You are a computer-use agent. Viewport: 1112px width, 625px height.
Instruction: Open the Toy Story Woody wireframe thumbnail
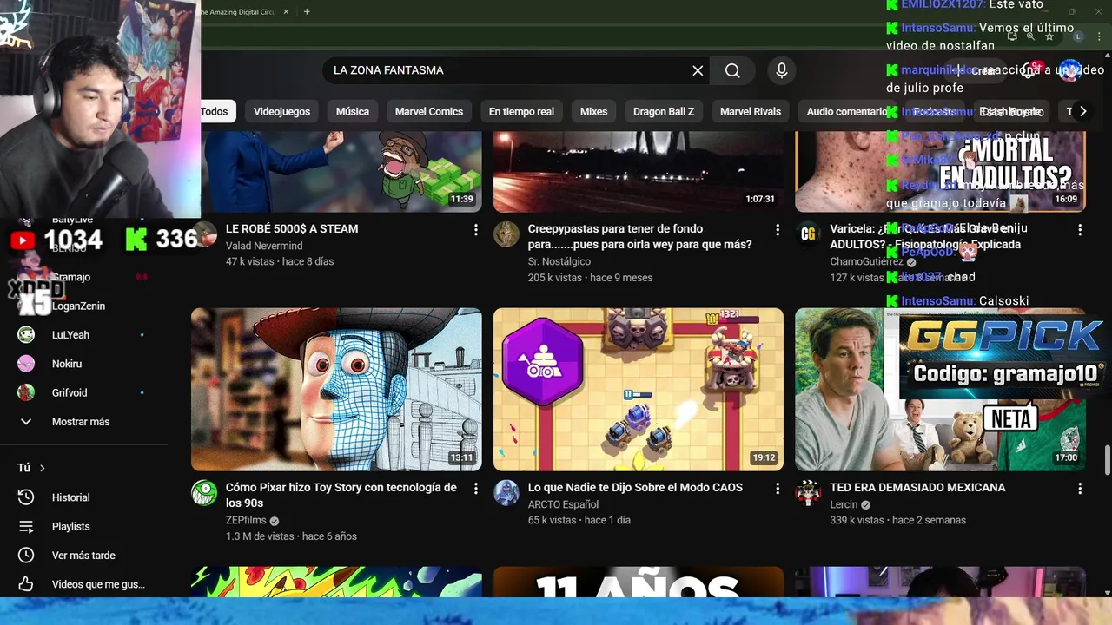coord(336,390)
